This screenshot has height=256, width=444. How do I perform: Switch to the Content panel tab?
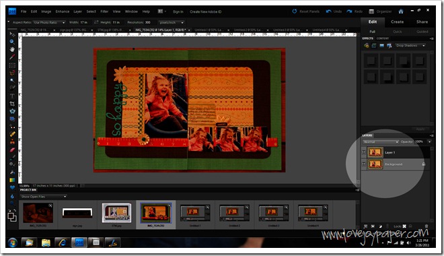coord(383,38)
